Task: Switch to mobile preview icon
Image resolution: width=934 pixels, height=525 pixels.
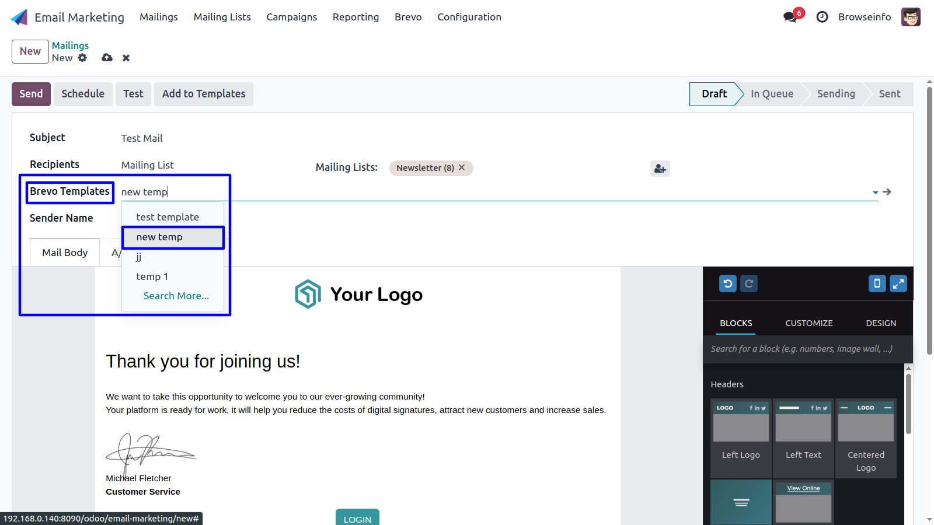Action: pos(877,284)
